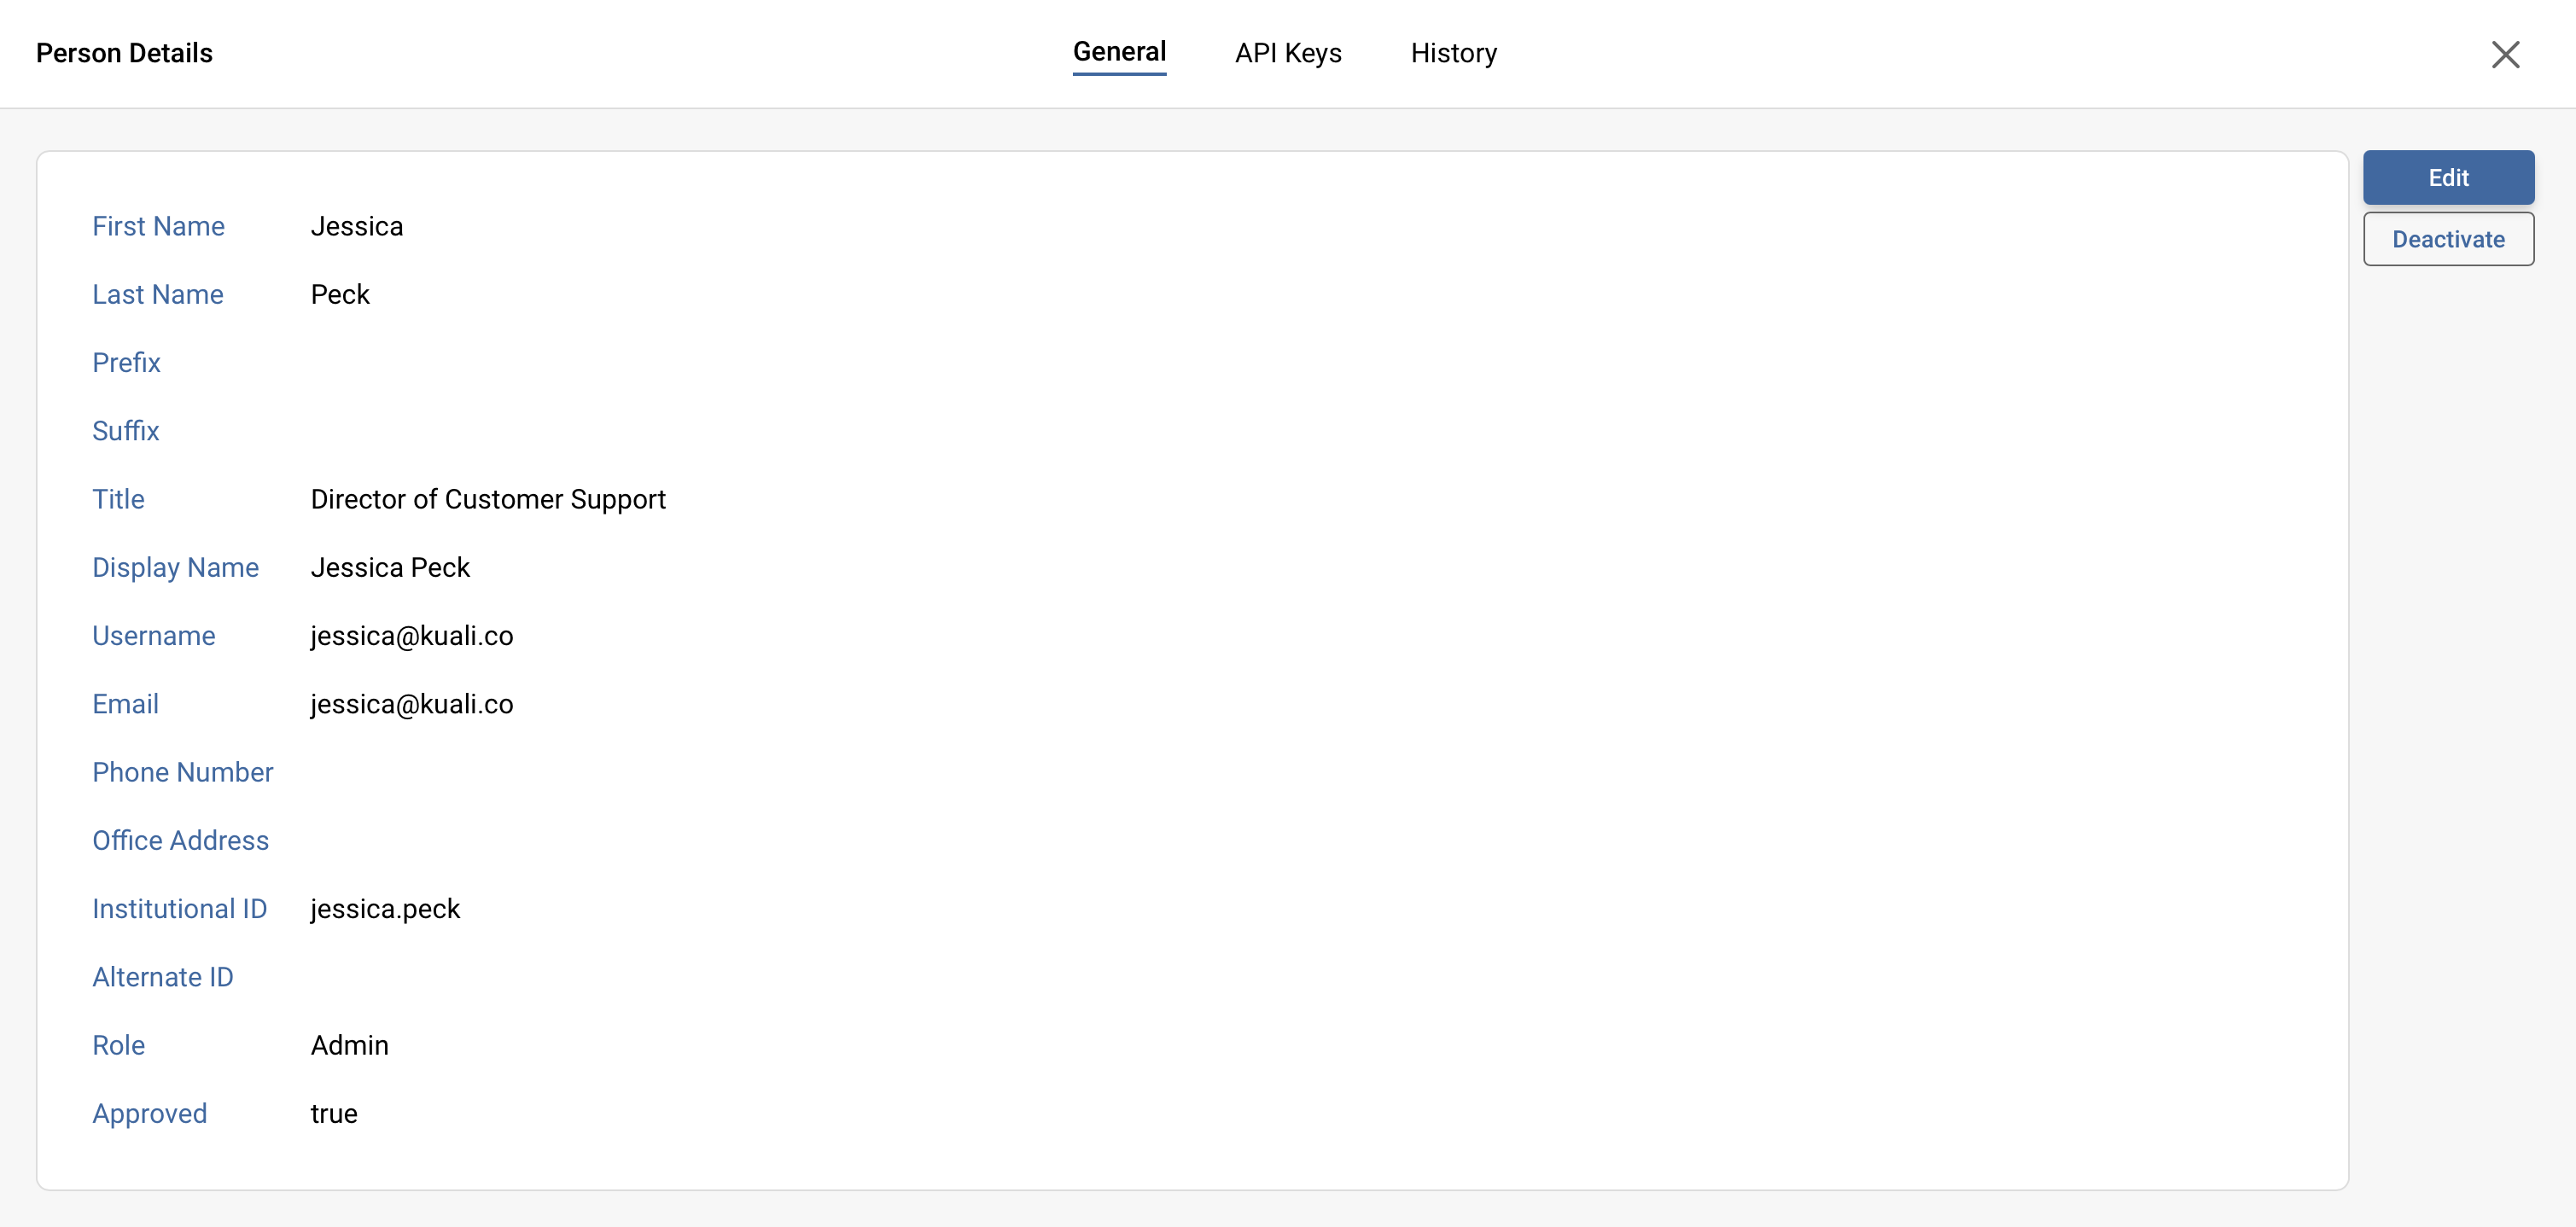Viewport: 2576px width, 1227px height.
Task: Click the Last Name value Peck
Action: click(x=340, y=294)
